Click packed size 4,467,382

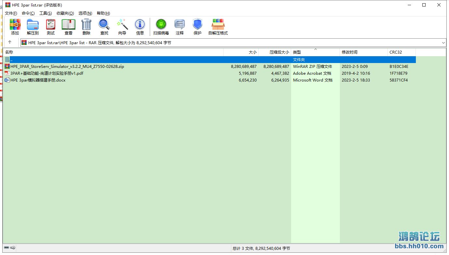click(x=280, y=73)
